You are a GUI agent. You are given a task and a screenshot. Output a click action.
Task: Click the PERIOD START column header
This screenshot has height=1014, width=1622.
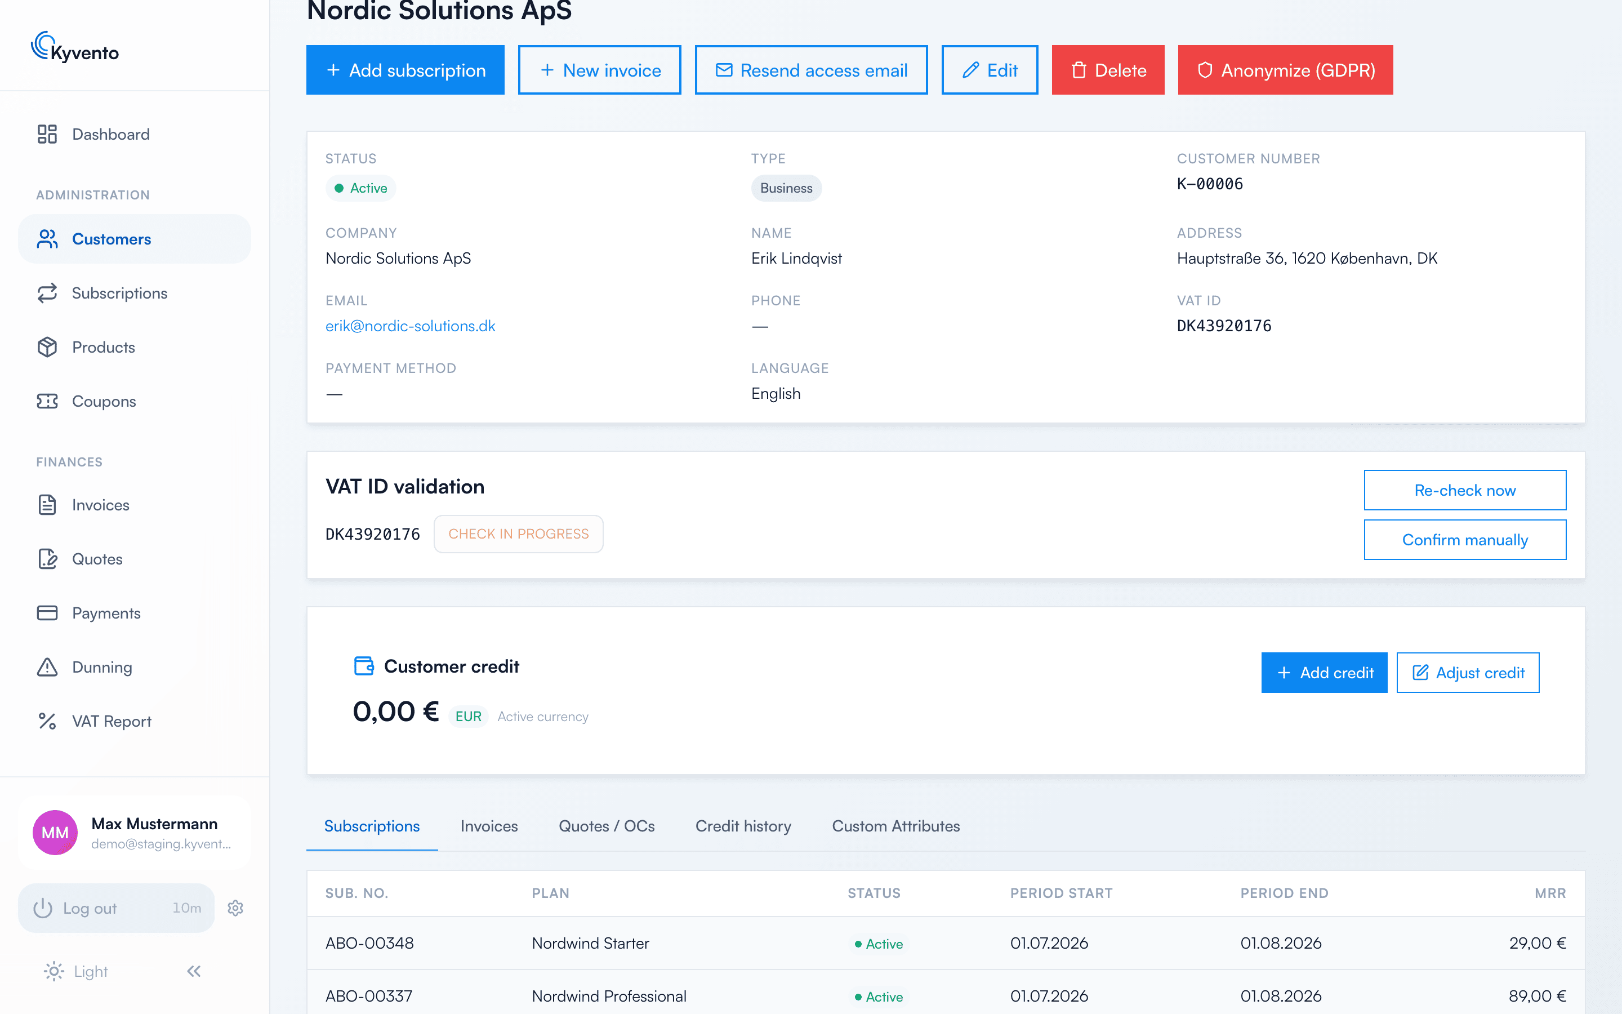coord(1061,893)
